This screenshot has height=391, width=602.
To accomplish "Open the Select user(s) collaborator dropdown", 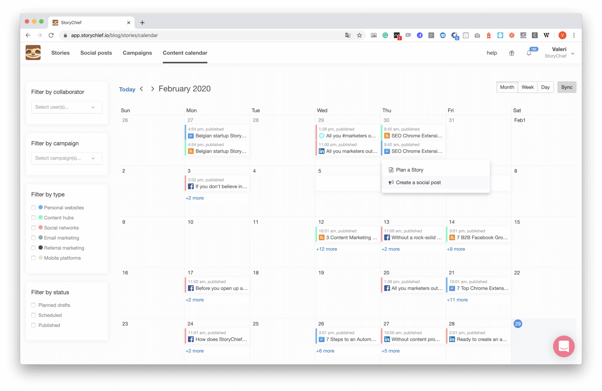I will pyautogui.click(x=67, y=107).
